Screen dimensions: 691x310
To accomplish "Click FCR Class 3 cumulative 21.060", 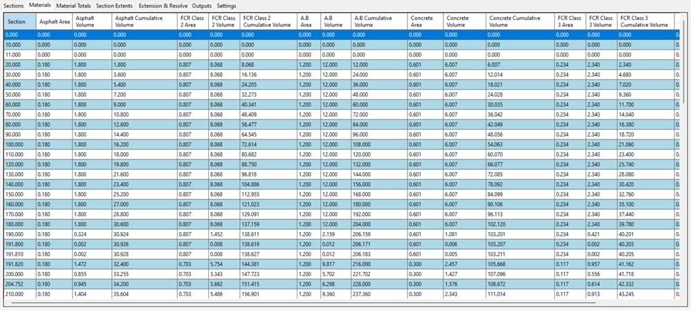I will pos(645,144).
